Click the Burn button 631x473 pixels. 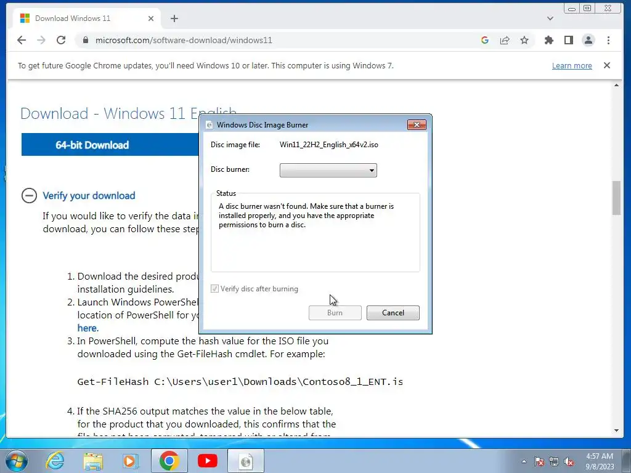click(x=335, y=313)
